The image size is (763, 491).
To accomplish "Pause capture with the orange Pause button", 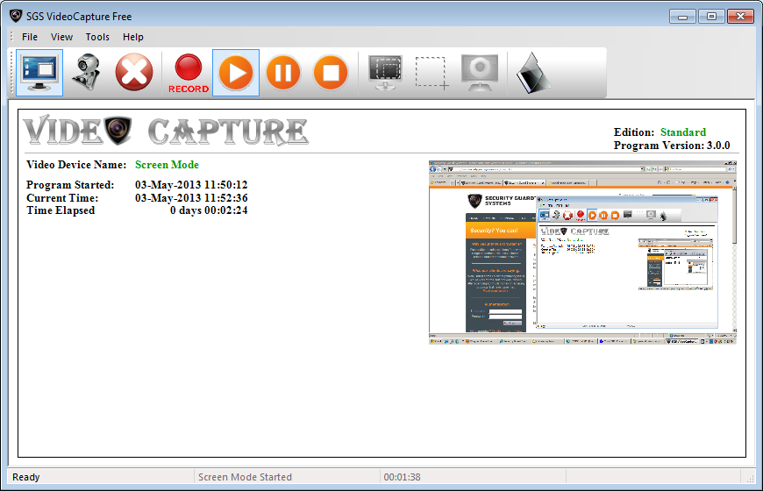I will pos(283,73).
